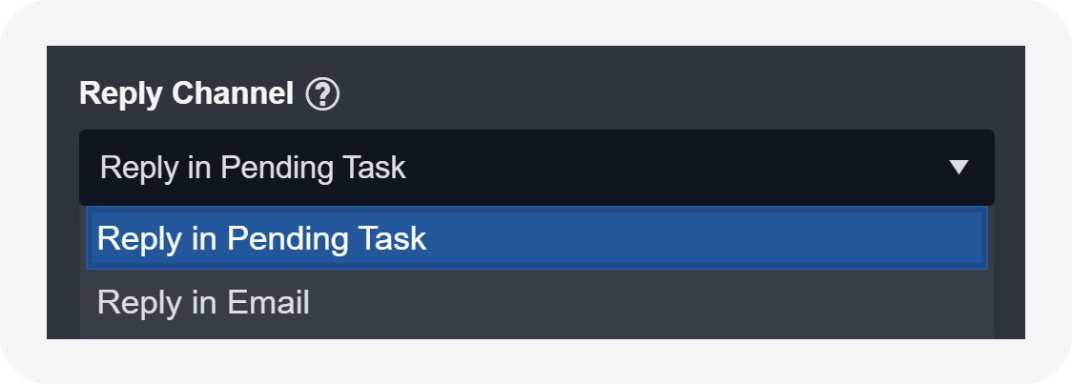Viewport: 1072px width, 384px height.
Task: Switch reply channel to Email
Action: (x=203, y=303)
